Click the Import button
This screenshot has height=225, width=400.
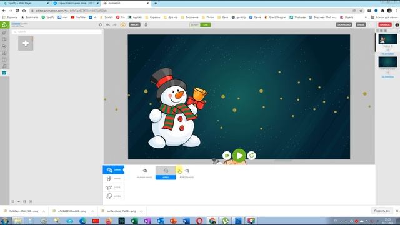tap(135, 25)
